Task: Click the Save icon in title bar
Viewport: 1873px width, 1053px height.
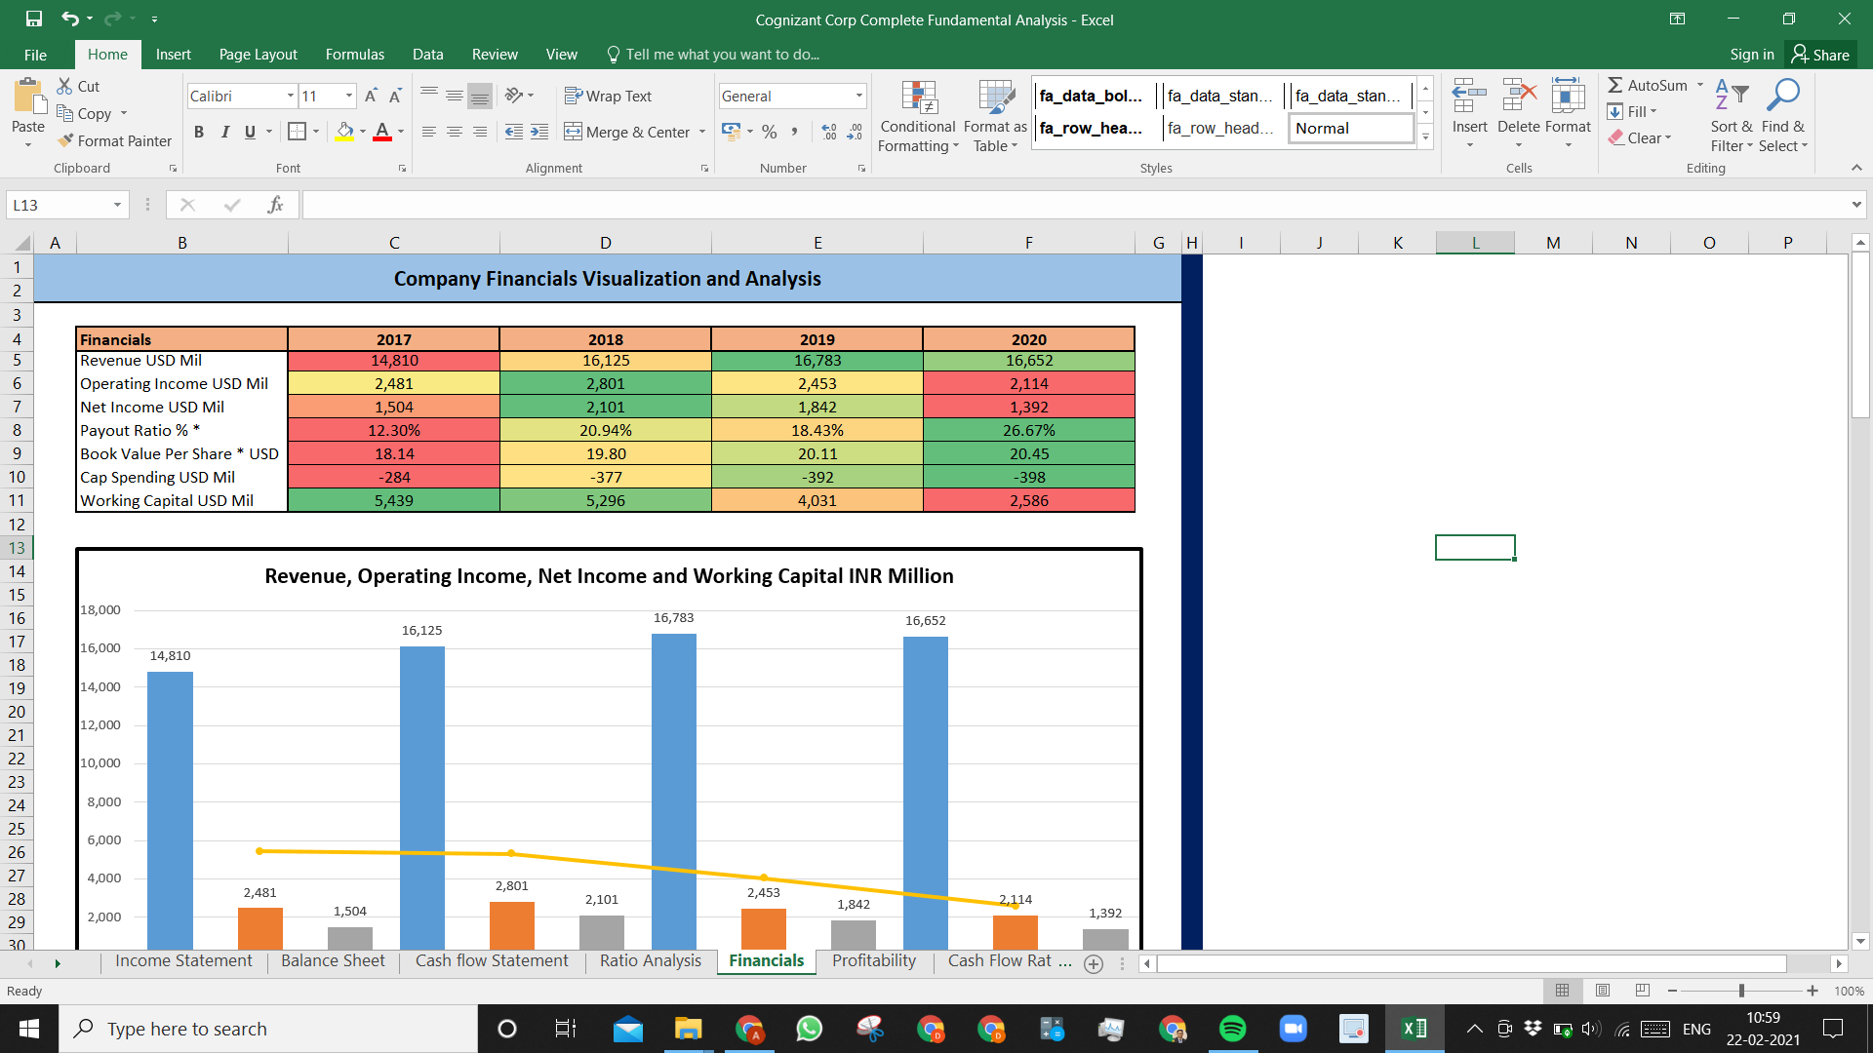Action: click(x=34, y=19)
